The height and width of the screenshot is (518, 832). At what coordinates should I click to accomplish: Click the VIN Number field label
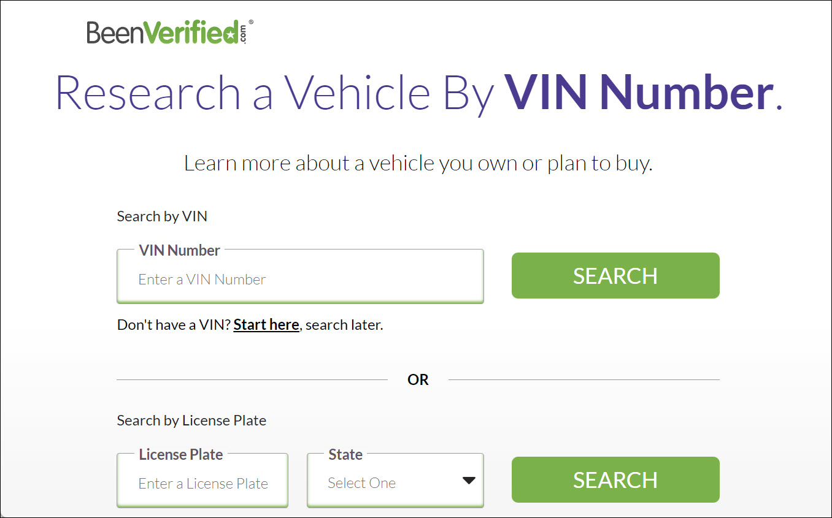(x=179, y=251)
